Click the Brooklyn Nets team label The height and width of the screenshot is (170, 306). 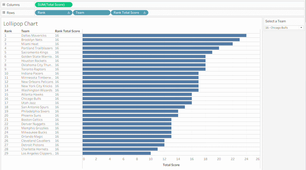(x=32, y=40)
